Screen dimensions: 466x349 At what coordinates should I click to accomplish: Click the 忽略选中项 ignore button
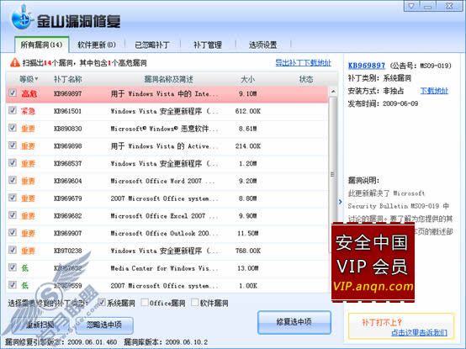point(104,325)
